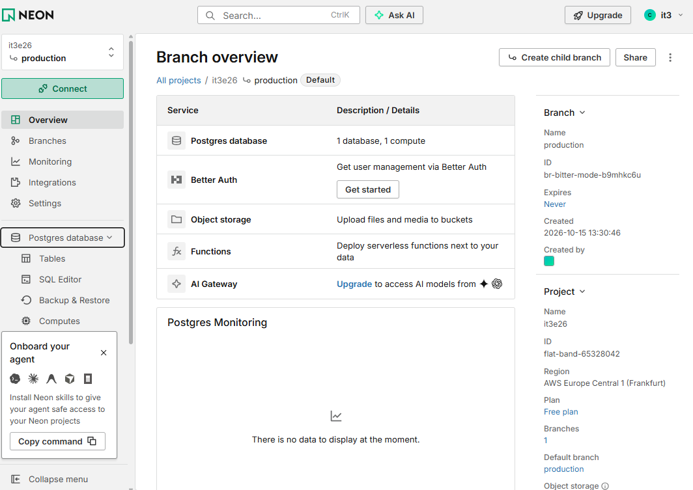Click the sidebar vertical scrollbar

point(131,192)
